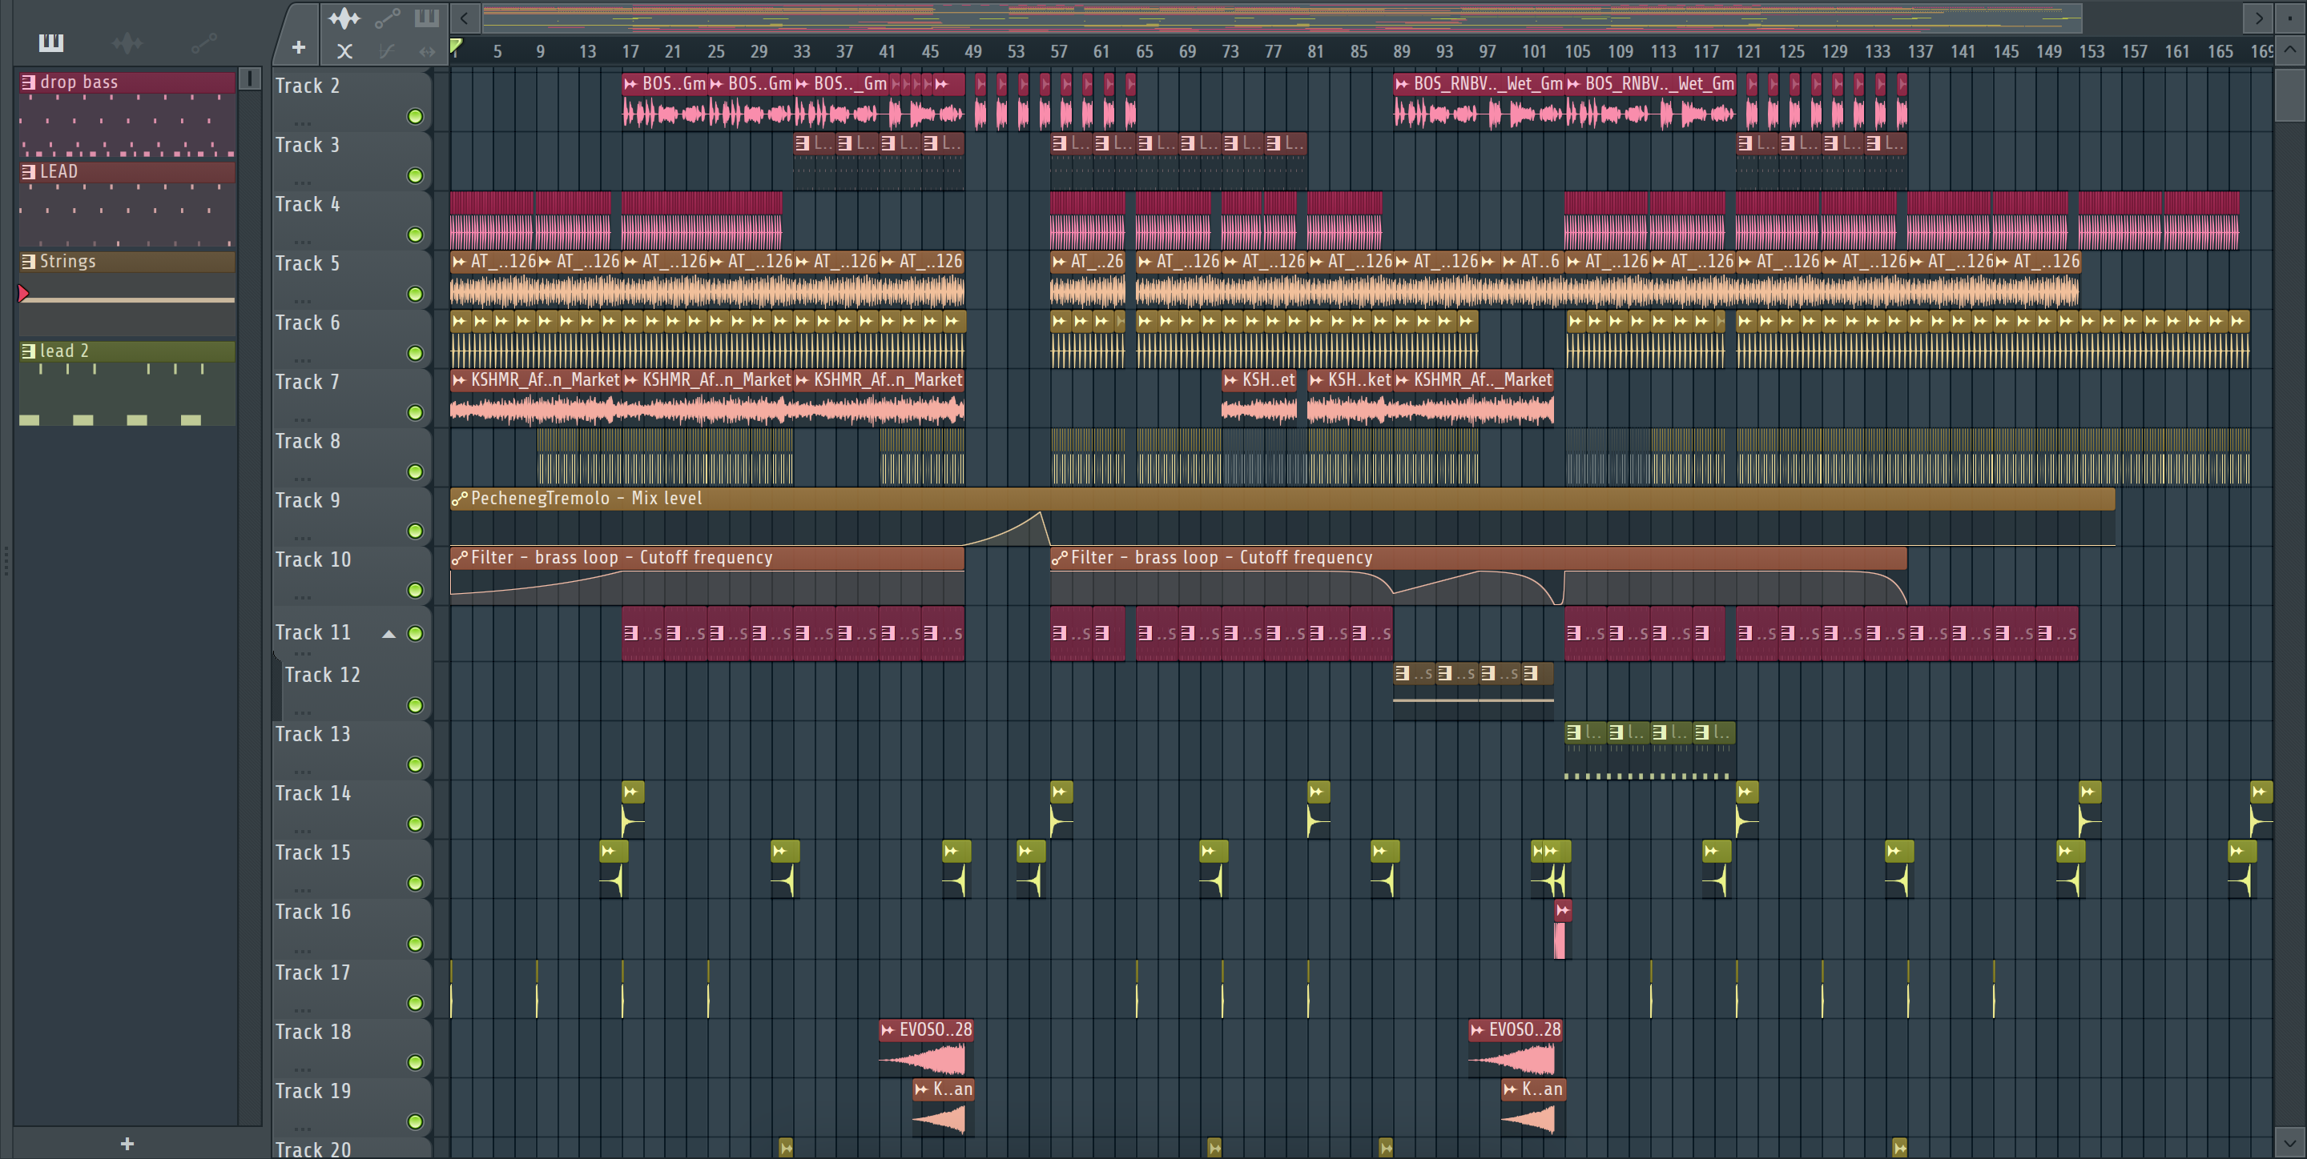Image resolution: width=2307 pixels, height=1159 pixels.
Task: Click scroll down arrow of vertical scrollbar
Action: pos(2290,1142)
